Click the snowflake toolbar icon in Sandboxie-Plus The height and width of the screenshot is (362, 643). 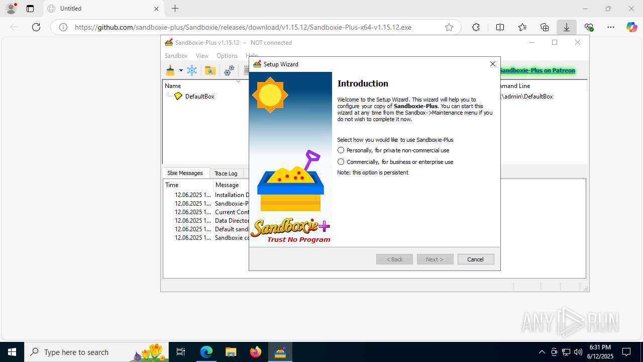(x=192, y=70)
